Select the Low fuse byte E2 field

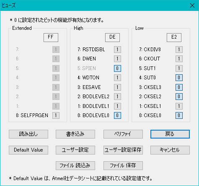pos(174,37)
